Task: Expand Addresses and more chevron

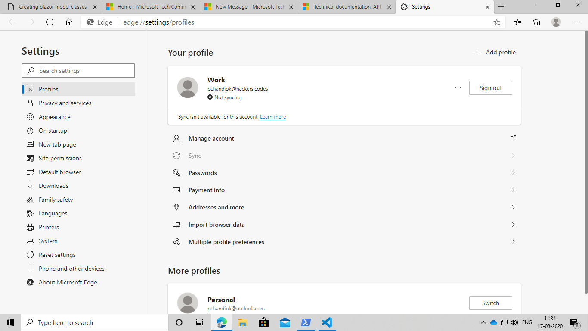Action: click(513, 207)
